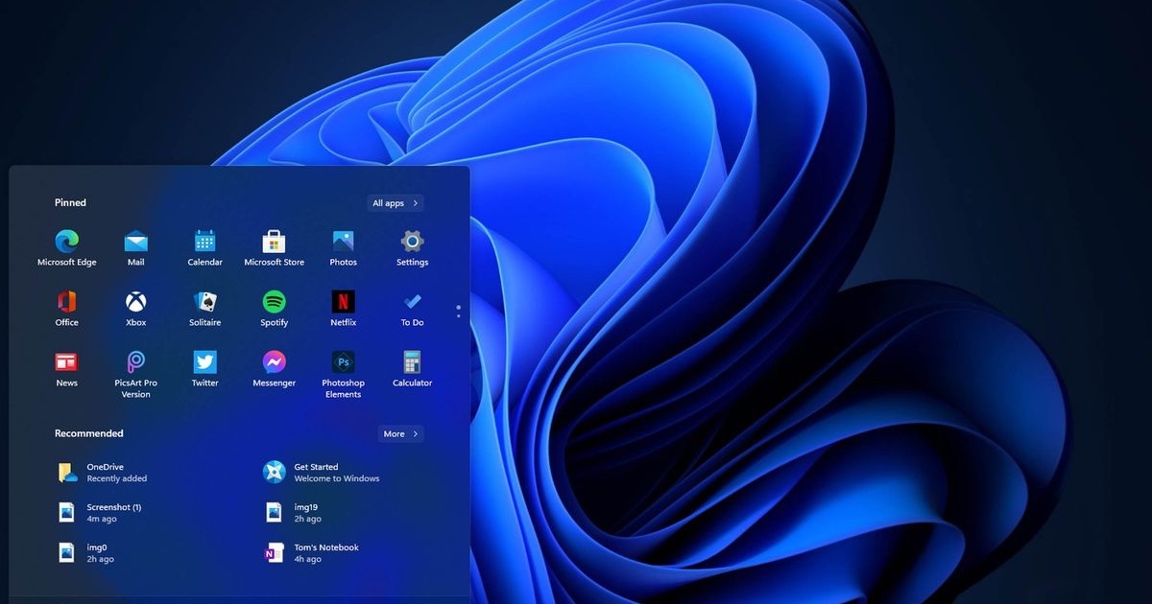Screen dimensions: 1152x604
Task: Launch PicsArt Pro Version
Action: coord(136,375)
